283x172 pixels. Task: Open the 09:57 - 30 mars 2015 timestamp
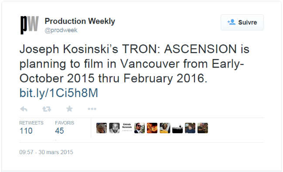coord(46,152)
